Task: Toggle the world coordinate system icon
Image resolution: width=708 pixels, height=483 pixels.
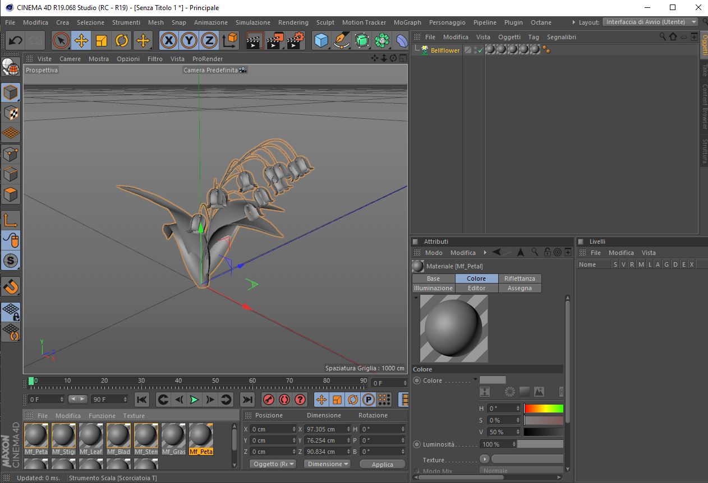Action: coord(230,40)
